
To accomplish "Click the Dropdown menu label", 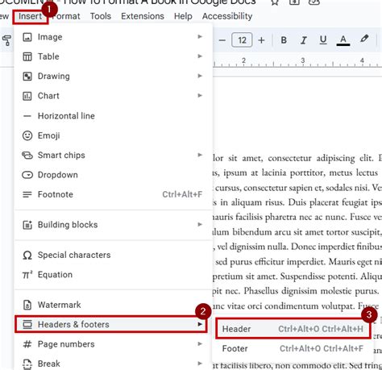I will (58, 175).
